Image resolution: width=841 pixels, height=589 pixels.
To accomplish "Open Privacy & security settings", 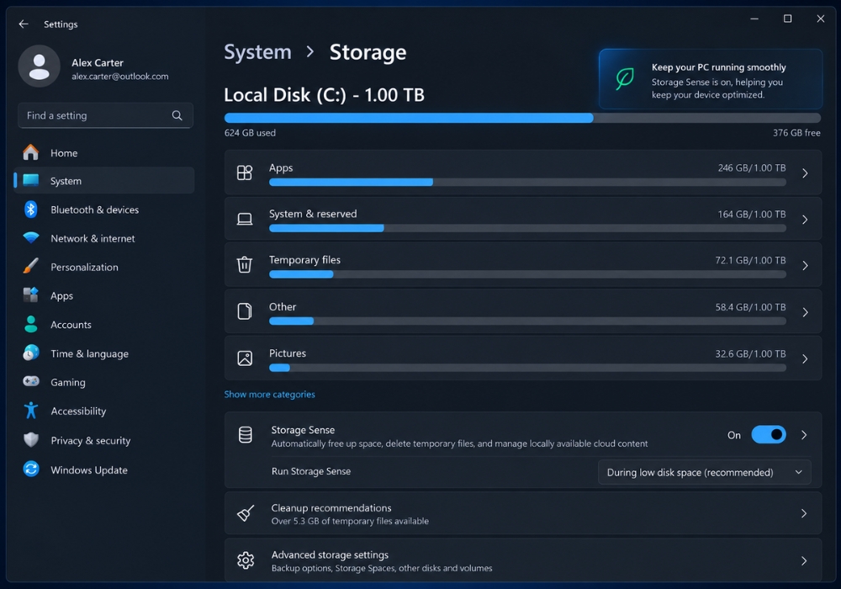I will pos(104,440).
